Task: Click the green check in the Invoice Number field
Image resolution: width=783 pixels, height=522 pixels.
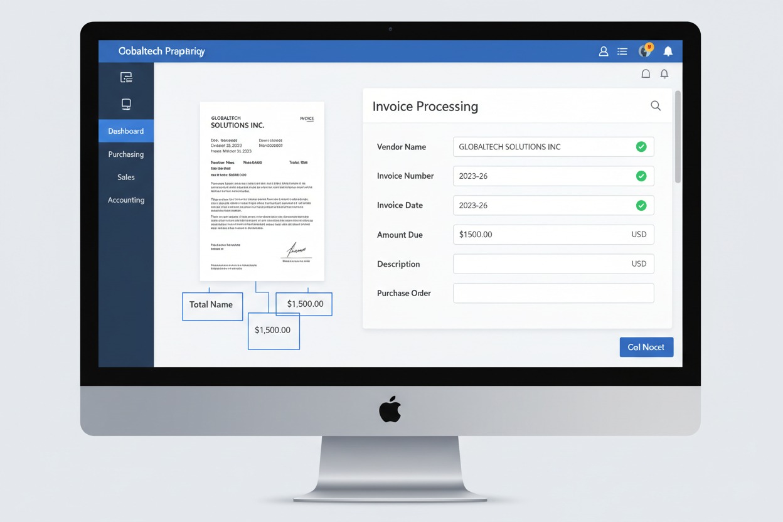Action: click(x=641, y=176)
